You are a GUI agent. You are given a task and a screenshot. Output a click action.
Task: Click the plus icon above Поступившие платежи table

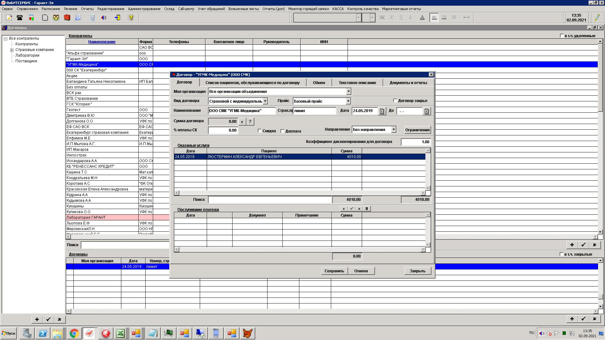pos(344,209)
